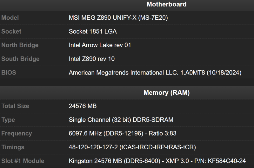254x168 pixels.
Task: Select the North Bridge label
Action: [20, 45]
